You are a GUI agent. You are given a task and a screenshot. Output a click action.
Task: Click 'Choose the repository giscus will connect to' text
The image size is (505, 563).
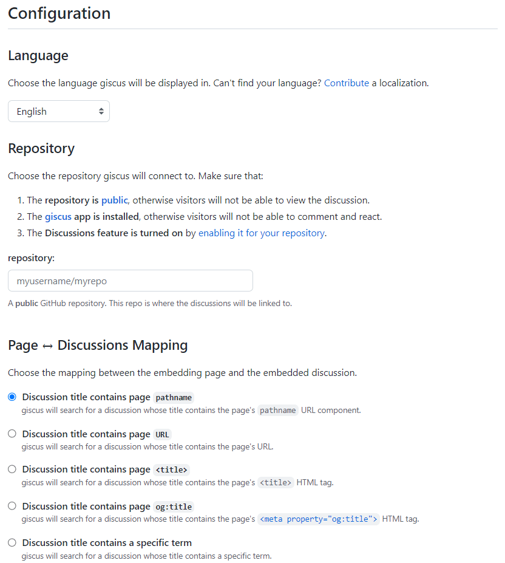(x=135, y=176)
